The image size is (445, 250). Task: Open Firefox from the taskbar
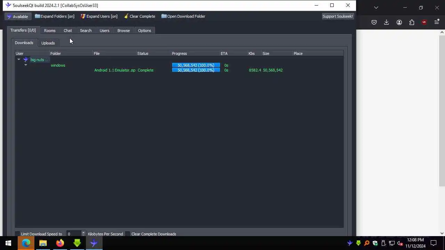(x=60, y=243)
